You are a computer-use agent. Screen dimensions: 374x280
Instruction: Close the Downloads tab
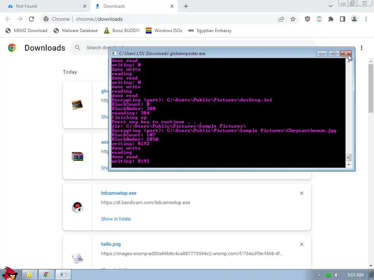tap(172, 6)
